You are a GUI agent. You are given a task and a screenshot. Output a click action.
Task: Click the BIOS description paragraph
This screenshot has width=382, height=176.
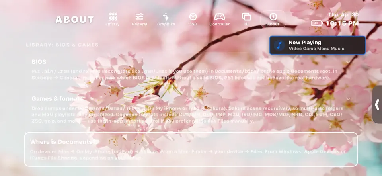click(184, 74)
